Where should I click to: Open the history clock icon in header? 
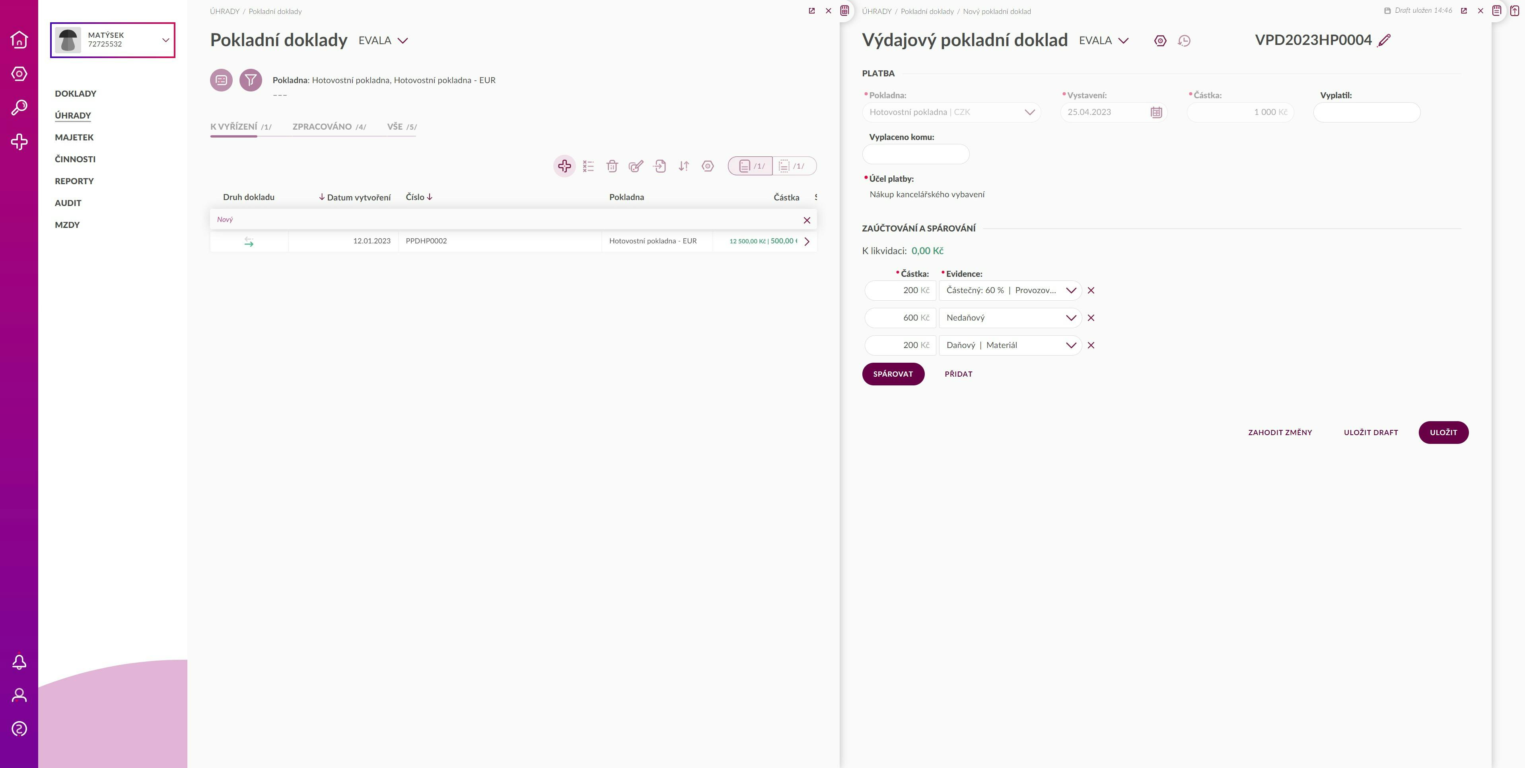1184,41
